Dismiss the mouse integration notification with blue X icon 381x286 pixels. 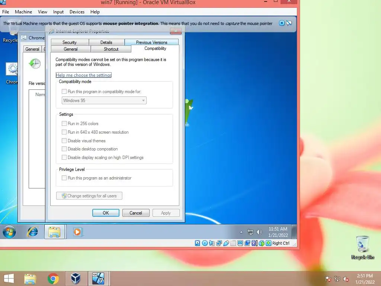pos(282,23)
